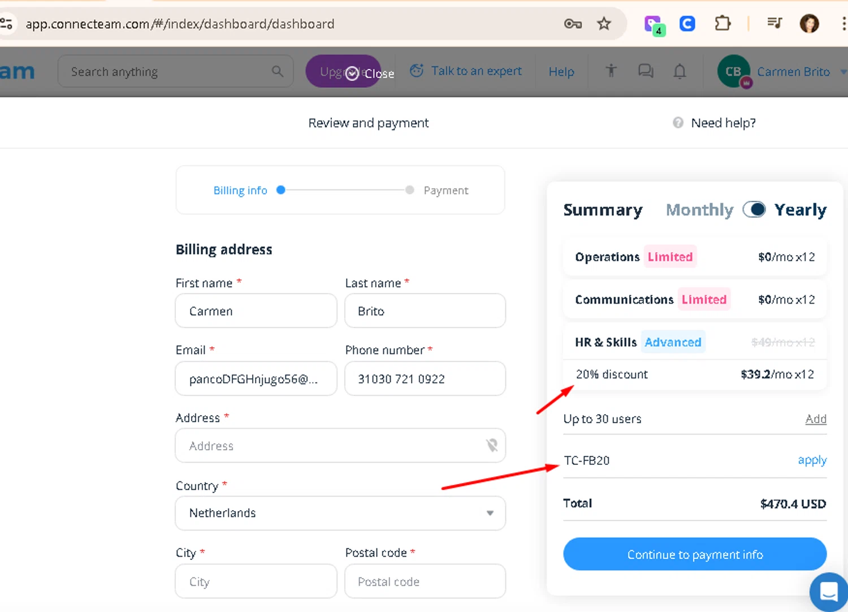Click the $470.4 USD total amount

tap(793, 504)
